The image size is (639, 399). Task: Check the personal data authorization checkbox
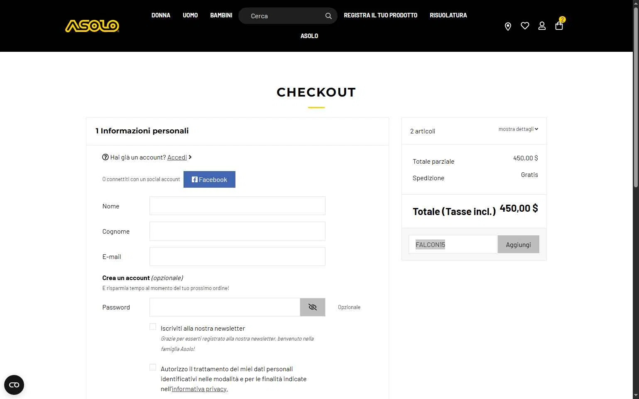pos(153,368)
